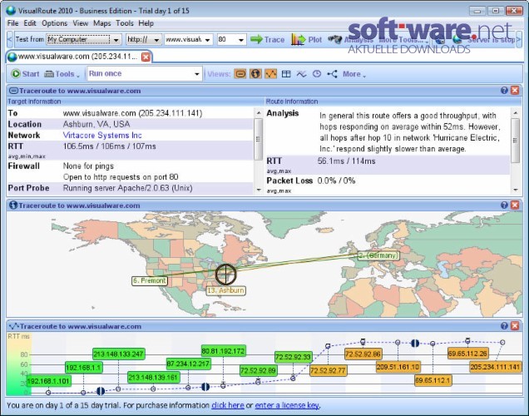This screenshot has height=416, width=529.
Task: Click hop label 72.52.92.77
Action: (328, 370)
